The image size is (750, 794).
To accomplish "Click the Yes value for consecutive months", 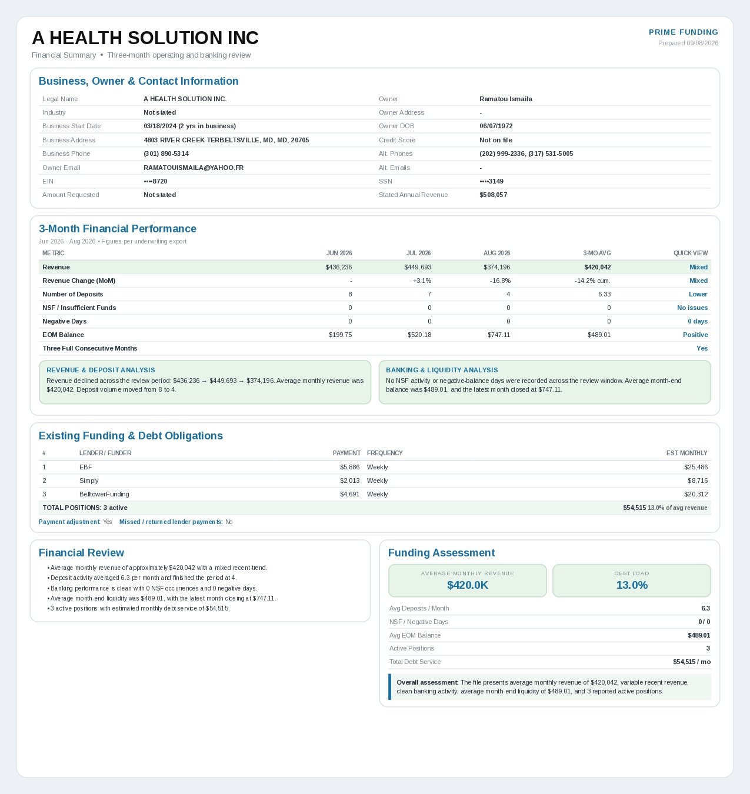I will click(702, 348).
